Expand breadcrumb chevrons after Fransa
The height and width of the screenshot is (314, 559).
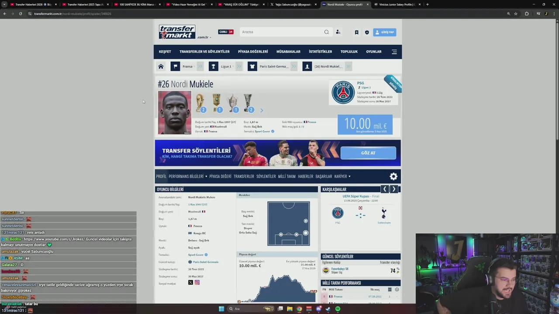200,66
